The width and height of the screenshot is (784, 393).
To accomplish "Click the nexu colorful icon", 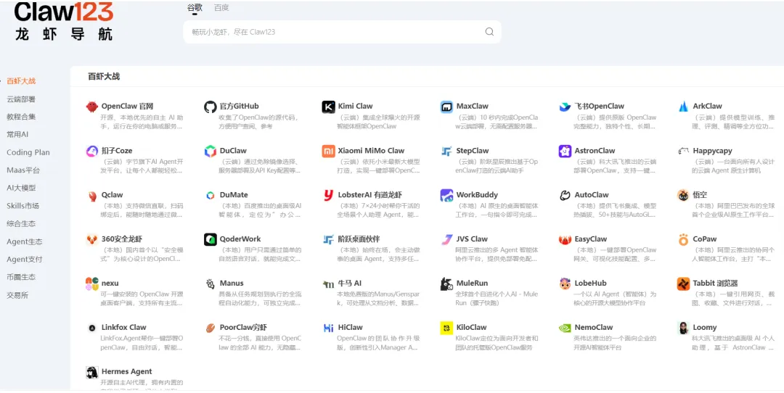I will click(x=92, y=284).
